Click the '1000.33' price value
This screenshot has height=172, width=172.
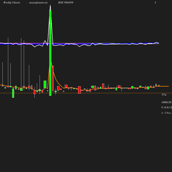click(166, 102)
